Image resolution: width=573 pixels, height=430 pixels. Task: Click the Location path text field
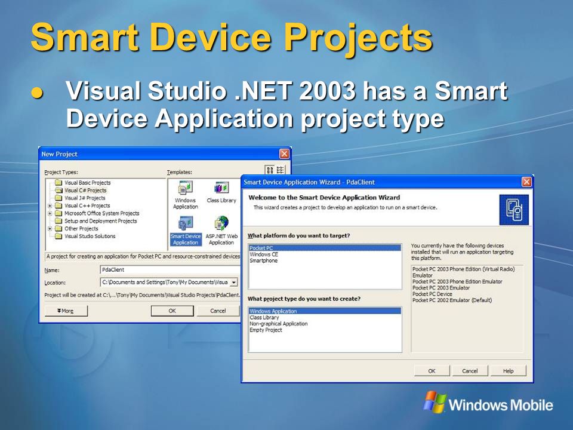[165, 282]
